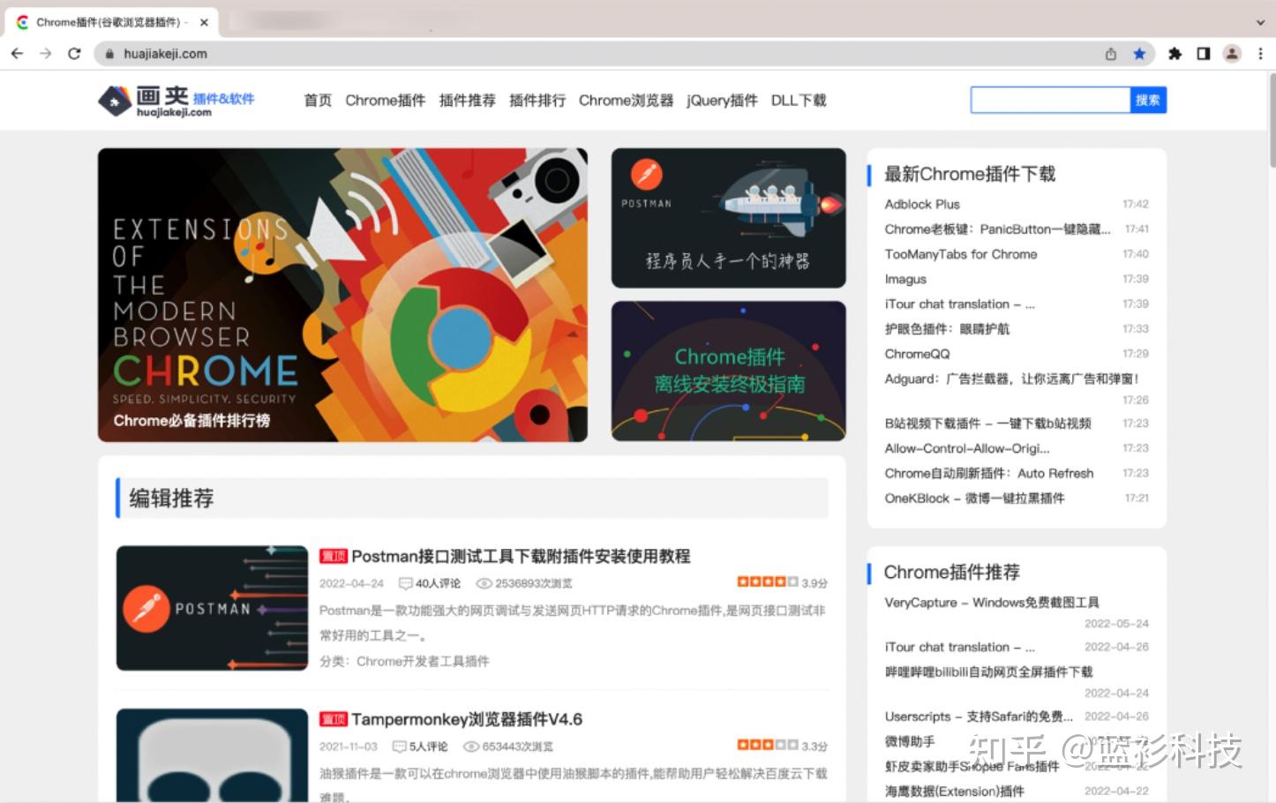Open the Imagus link
Screen dimensions: 1276x803
click(905, 279)
